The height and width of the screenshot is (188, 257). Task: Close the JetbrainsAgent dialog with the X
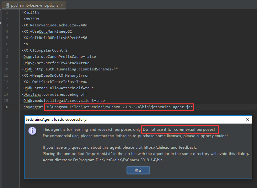point(247,119)
